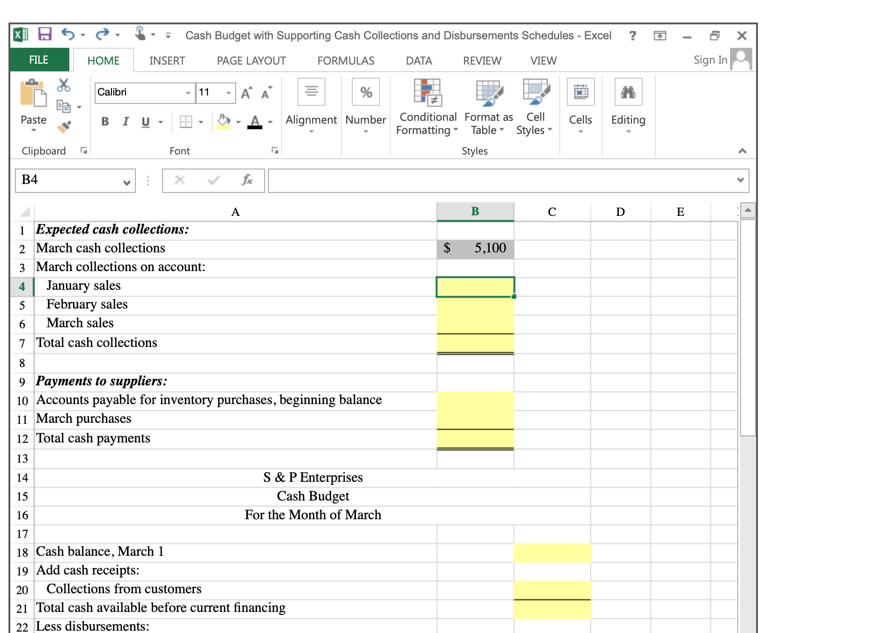Open Format as Table gallery
The width and height of the screenshot is (876, 633).
tap(489, 108)
